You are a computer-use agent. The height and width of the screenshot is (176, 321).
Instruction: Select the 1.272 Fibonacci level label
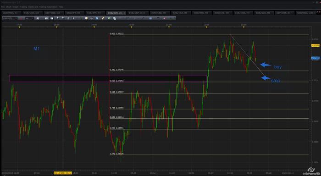pyautogui.click(x=116, y=154)
